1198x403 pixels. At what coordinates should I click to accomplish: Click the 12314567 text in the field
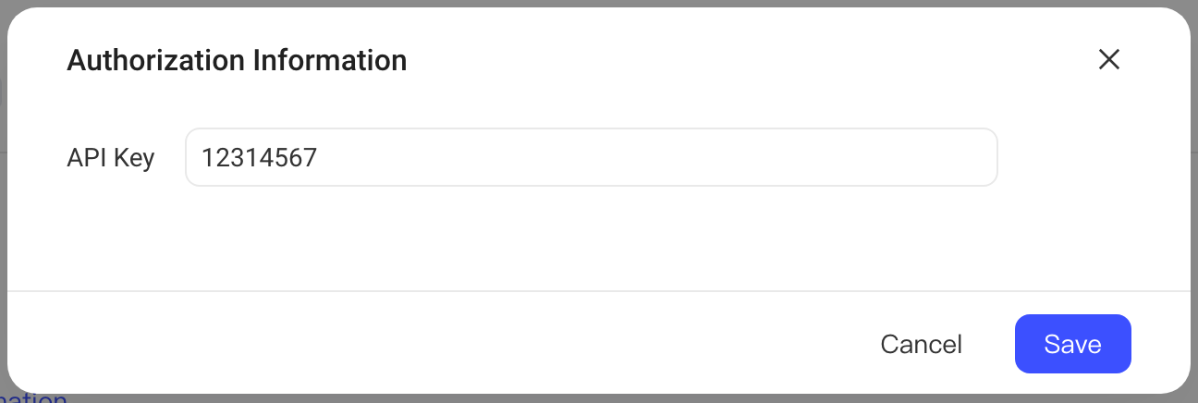pos(259,157)
